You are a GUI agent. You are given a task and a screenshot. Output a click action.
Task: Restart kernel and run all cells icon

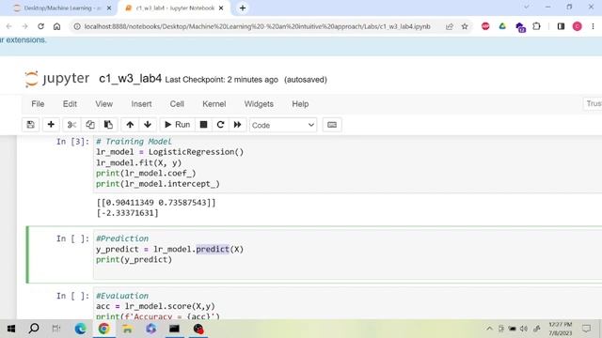coord(237,125)
